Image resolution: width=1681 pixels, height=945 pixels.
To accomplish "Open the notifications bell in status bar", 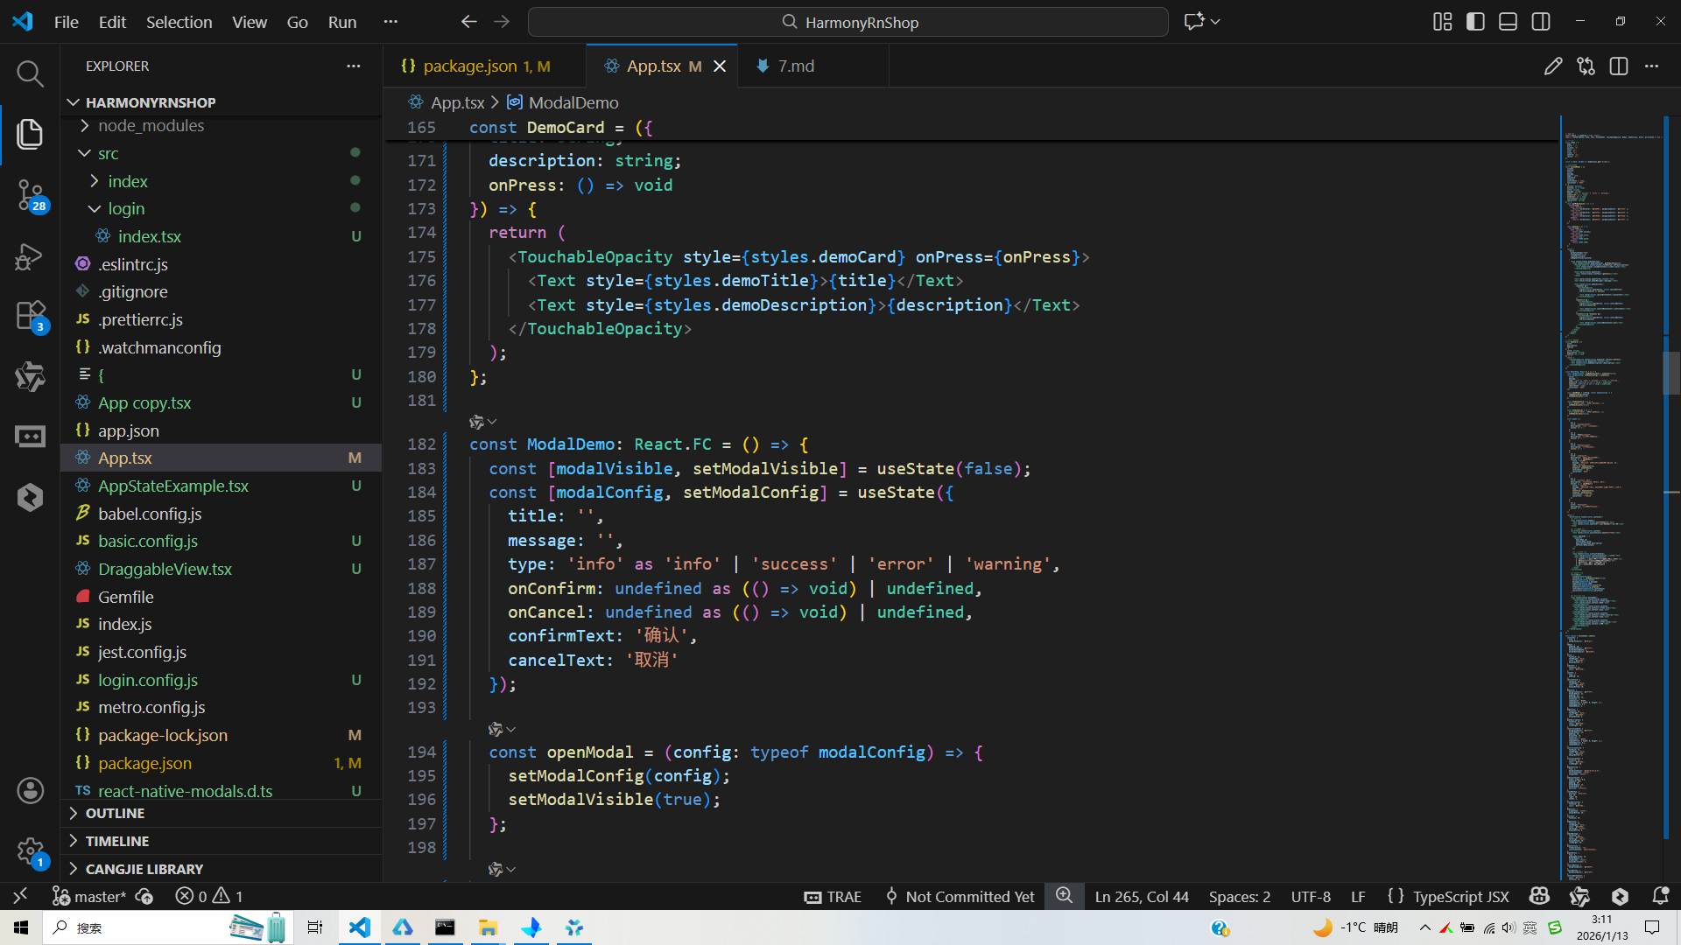I will coord(1660,896).
